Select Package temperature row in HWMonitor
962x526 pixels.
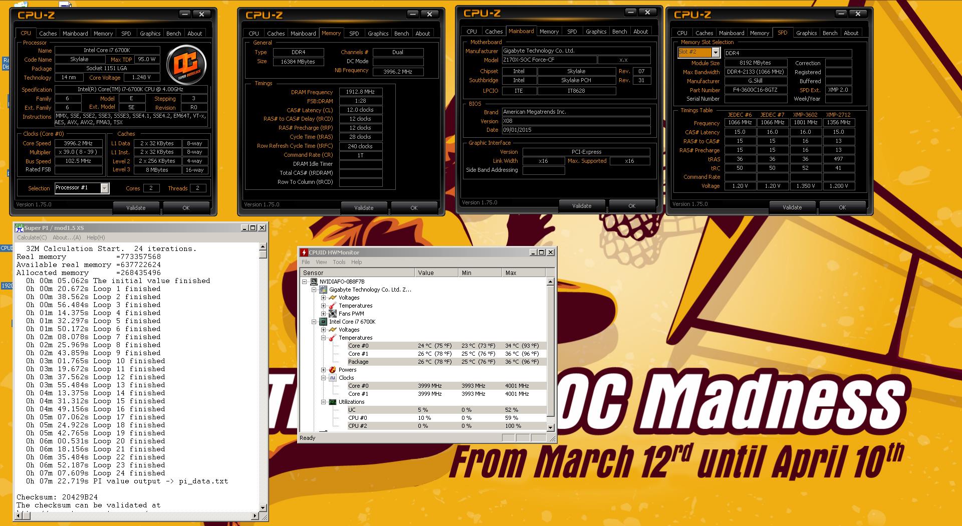click(x=446, y=362)
